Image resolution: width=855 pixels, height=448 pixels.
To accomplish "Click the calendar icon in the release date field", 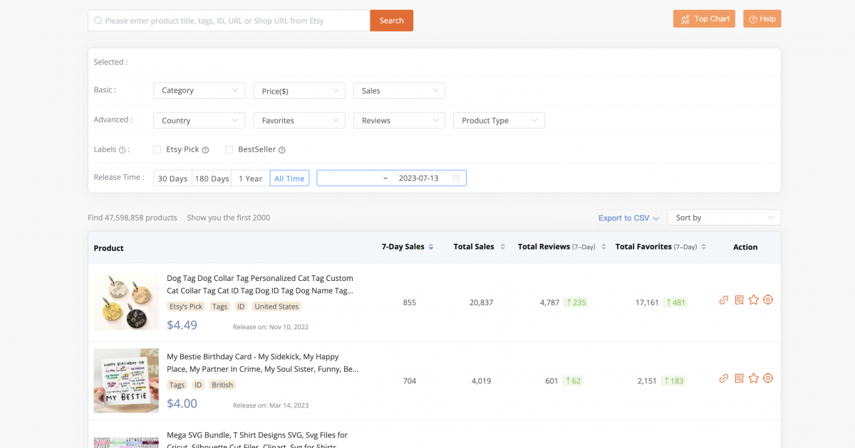I will coord(456,178).
